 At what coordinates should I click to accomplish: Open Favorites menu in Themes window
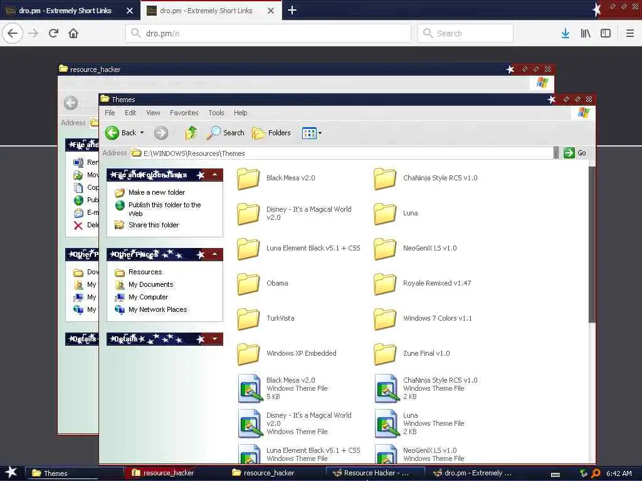click(x=184, y=113)
